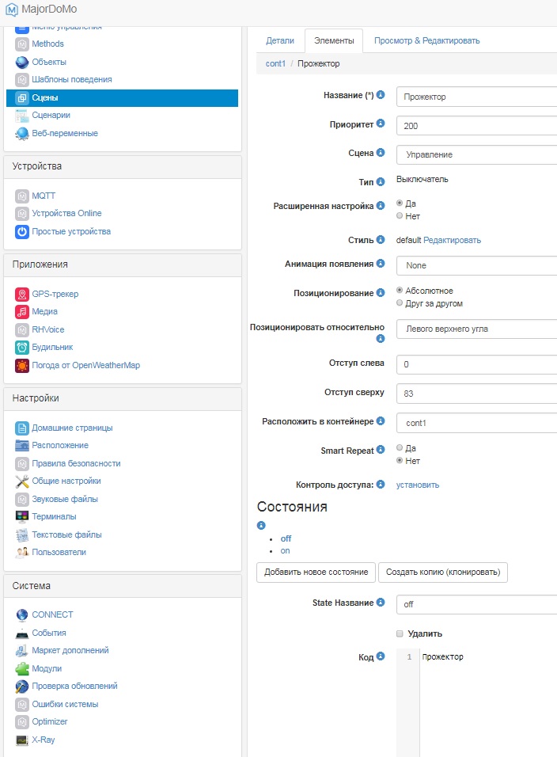Click info icon under Состояния heading

(261, 525)
